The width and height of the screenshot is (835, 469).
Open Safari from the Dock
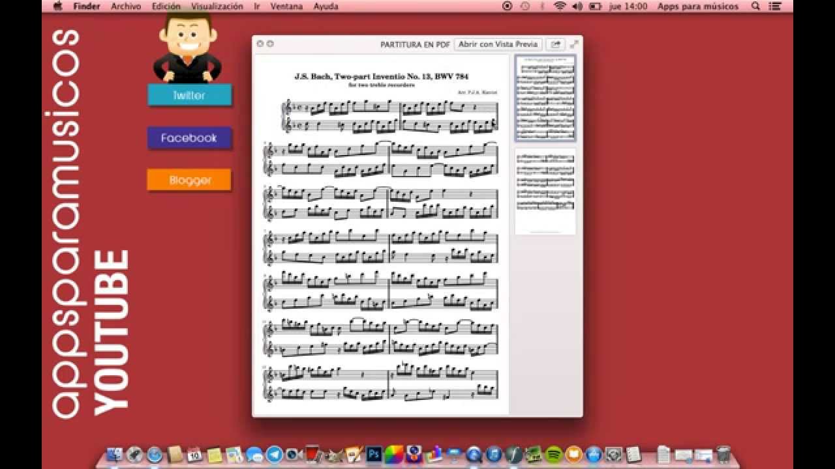pos(155,455)
